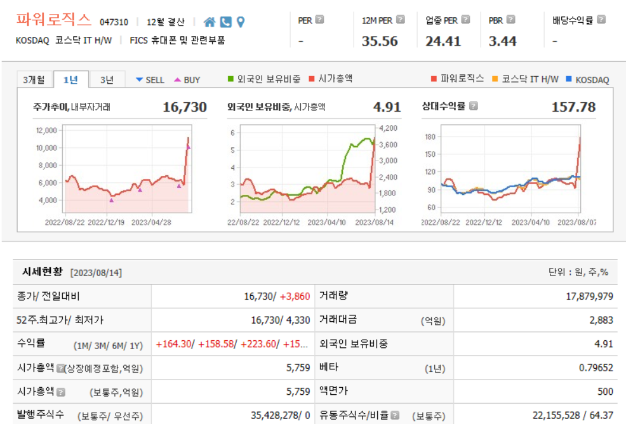
Task: Click the 베타 value 0.79652
Action: tap(596, 368)
